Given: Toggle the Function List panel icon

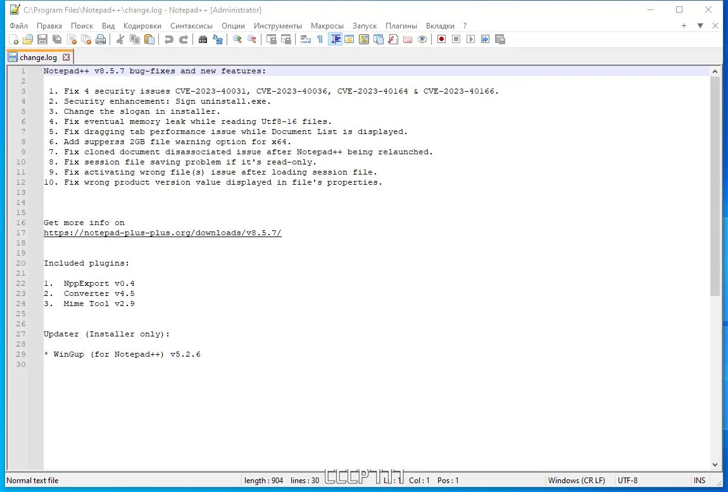Looking at the screenshot, I should point(393,39).
